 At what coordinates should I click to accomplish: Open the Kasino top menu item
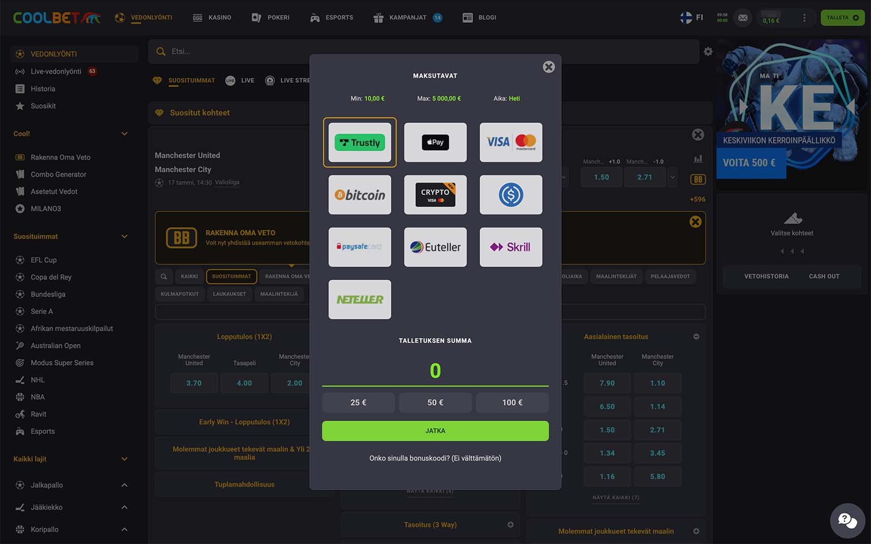point(212,17)
